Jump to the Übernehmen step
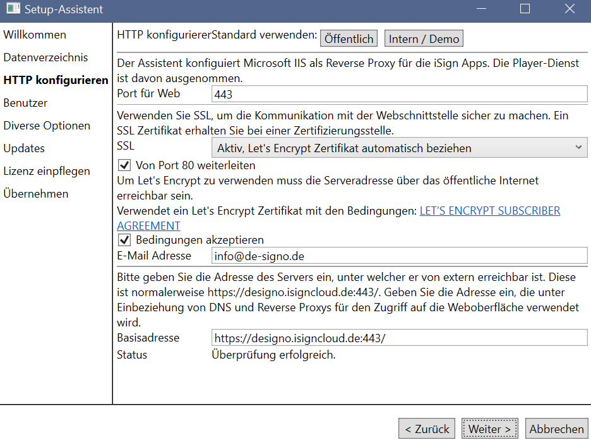Viewport: 591px width, 440px height. click(36, 194)
